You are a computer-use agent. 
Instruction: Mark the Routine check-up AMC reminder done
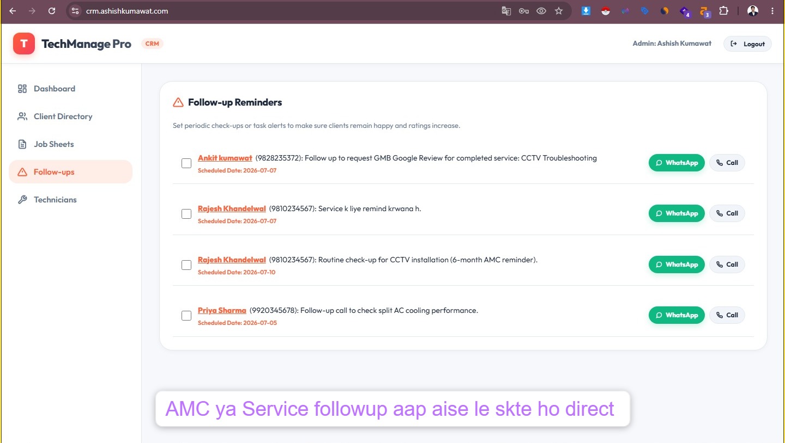[186, 265]
